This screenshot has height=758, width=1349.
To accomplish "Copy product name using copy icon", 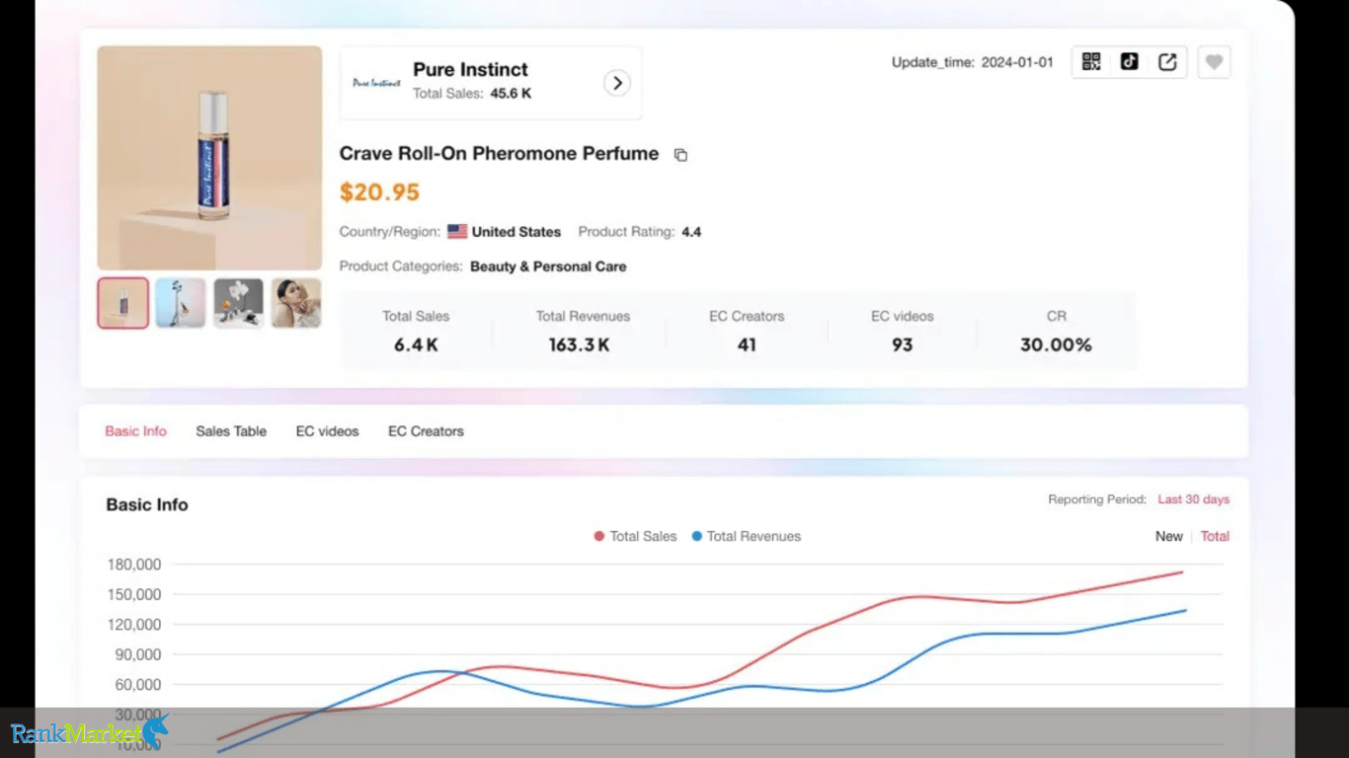I will coord(680,155).
